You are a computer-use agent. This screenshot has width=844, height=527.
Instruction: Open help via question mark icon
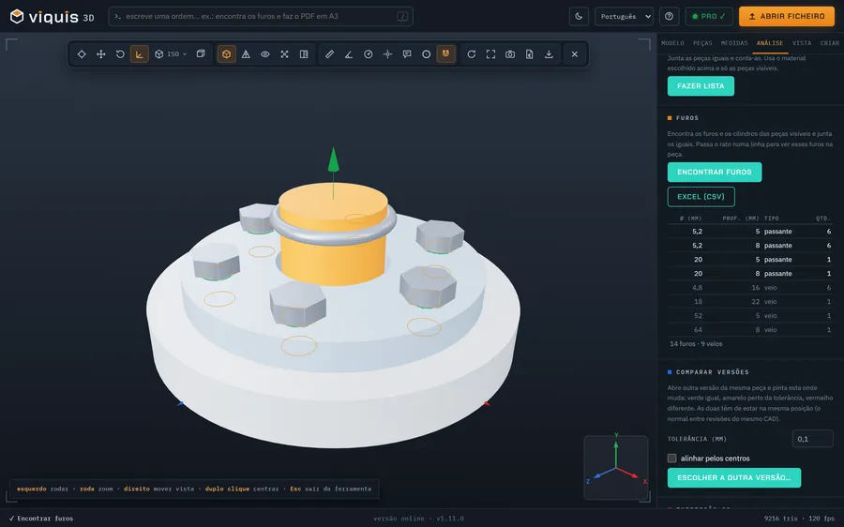pos(669,16)
